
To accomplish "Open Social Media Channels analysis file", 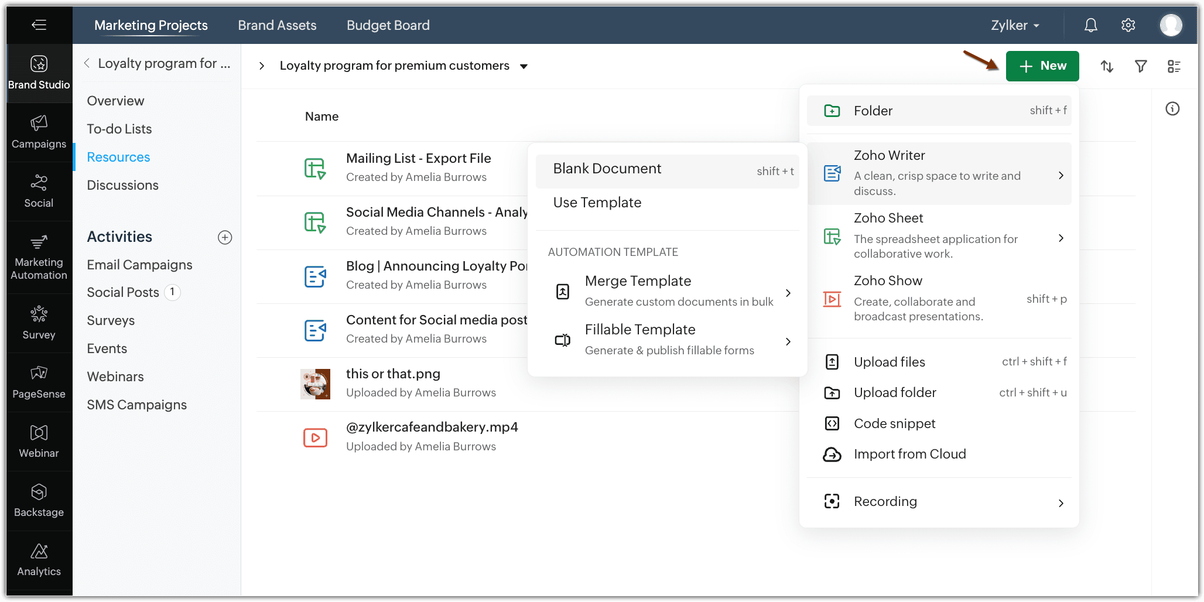I will 437,212.
